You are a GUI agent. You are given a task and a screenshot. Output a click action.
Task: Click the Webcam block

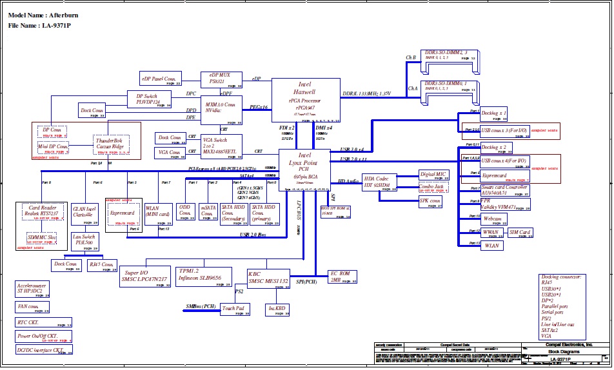[494, 219]
